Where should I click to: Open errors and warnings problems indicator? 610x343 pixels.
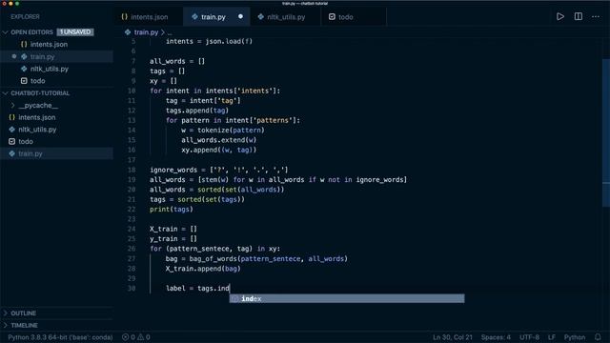(x=135, y=337)
